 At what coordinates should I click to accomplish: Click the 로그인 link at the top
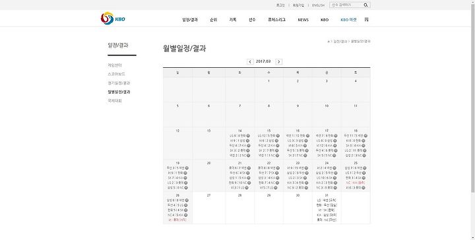coord(280,5)
